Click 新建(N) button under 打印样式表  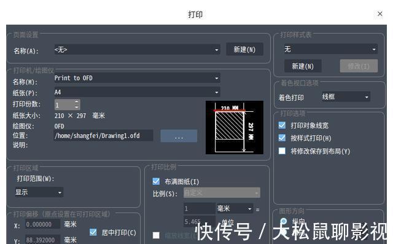303,66
